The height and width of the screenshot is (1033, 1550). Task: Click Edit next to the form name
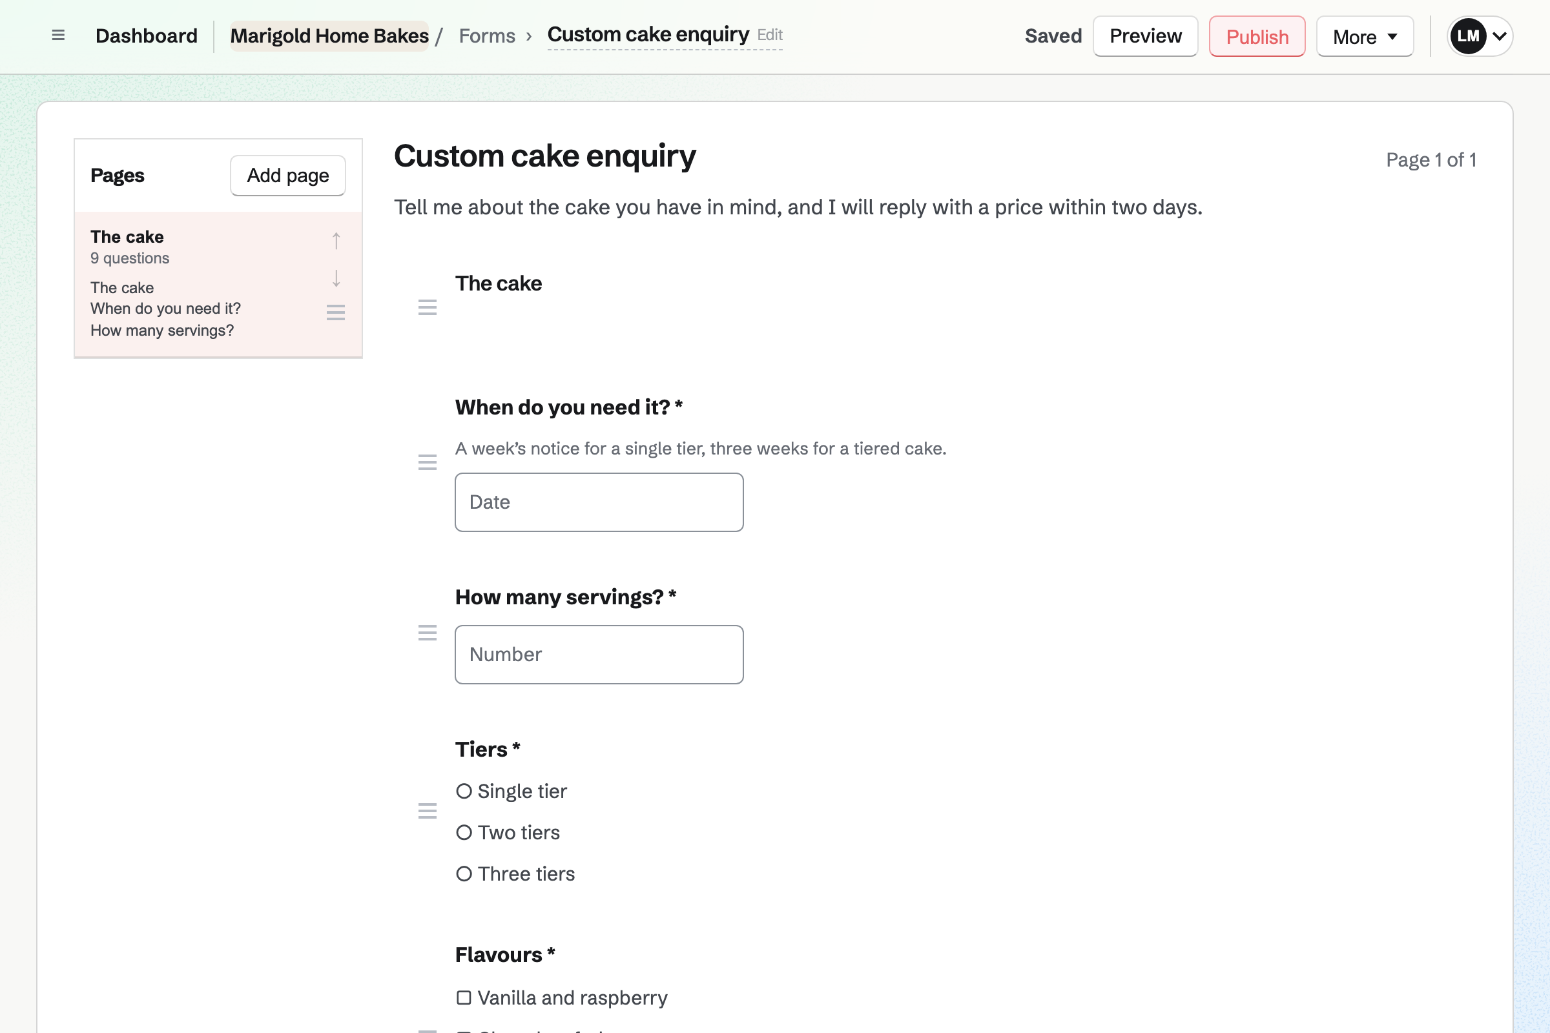(770, 34)
